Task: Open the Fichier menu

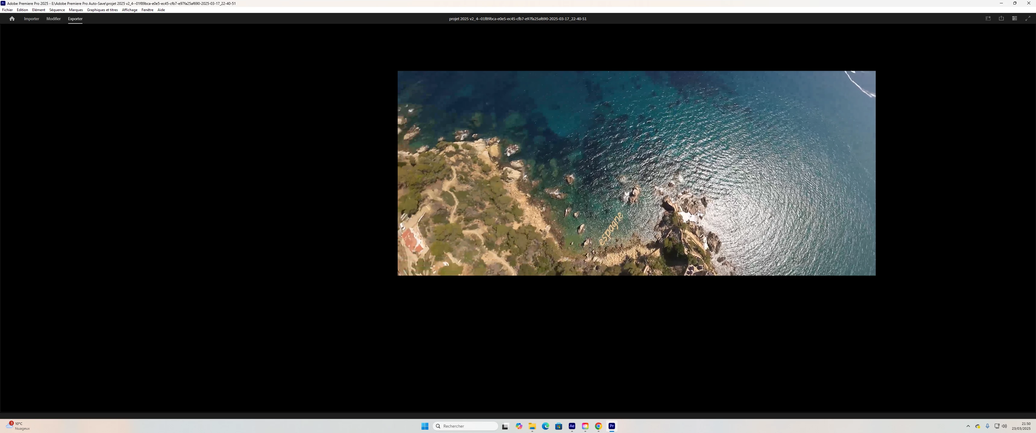Action: click(7, 10)
